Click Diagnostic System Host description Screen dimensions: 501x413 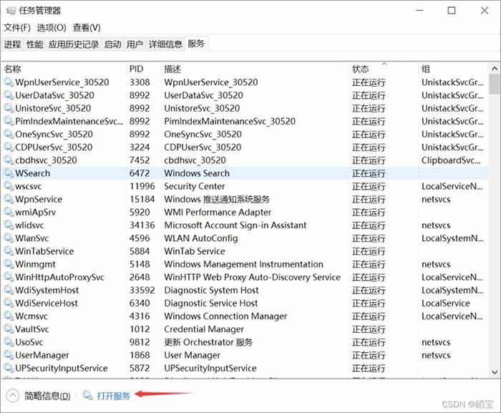[211, 291]
